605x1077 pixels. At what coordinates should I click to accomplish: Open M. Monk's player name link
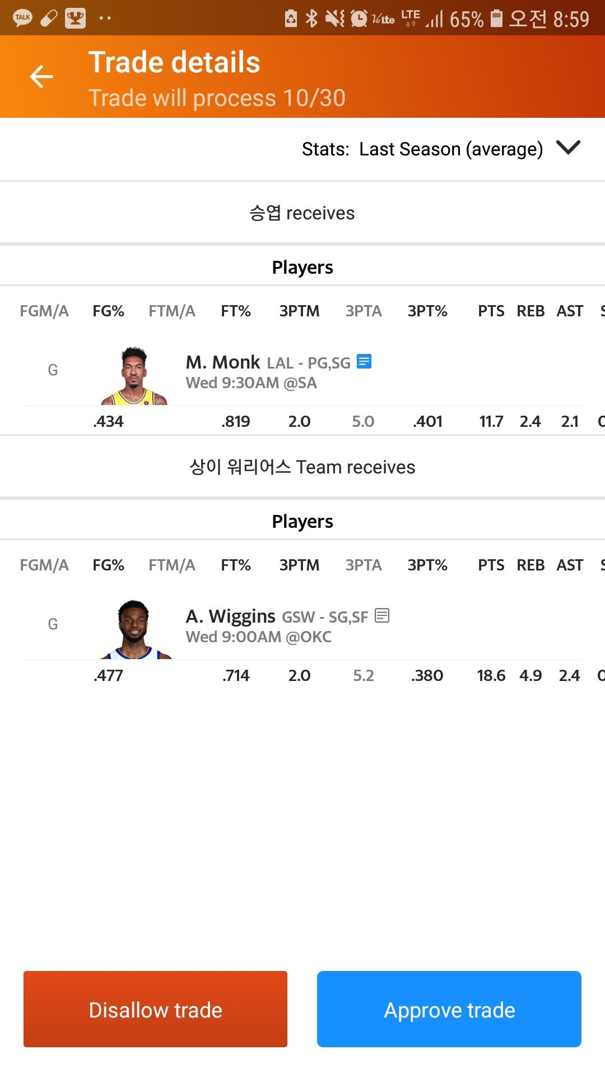tap(223, 362)
